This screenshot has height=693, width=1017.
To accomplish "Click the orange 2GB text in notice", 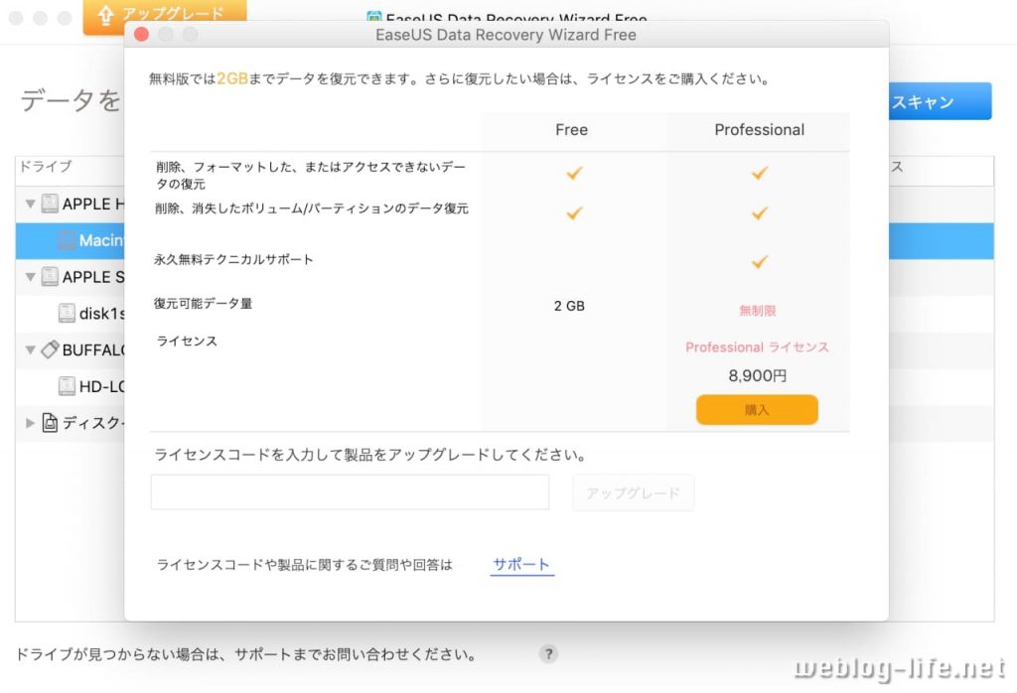I will point(232,79).
